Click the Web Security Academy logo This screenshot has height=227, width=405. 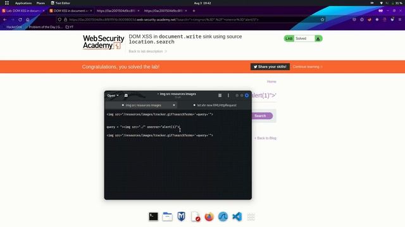coord(103,42)
